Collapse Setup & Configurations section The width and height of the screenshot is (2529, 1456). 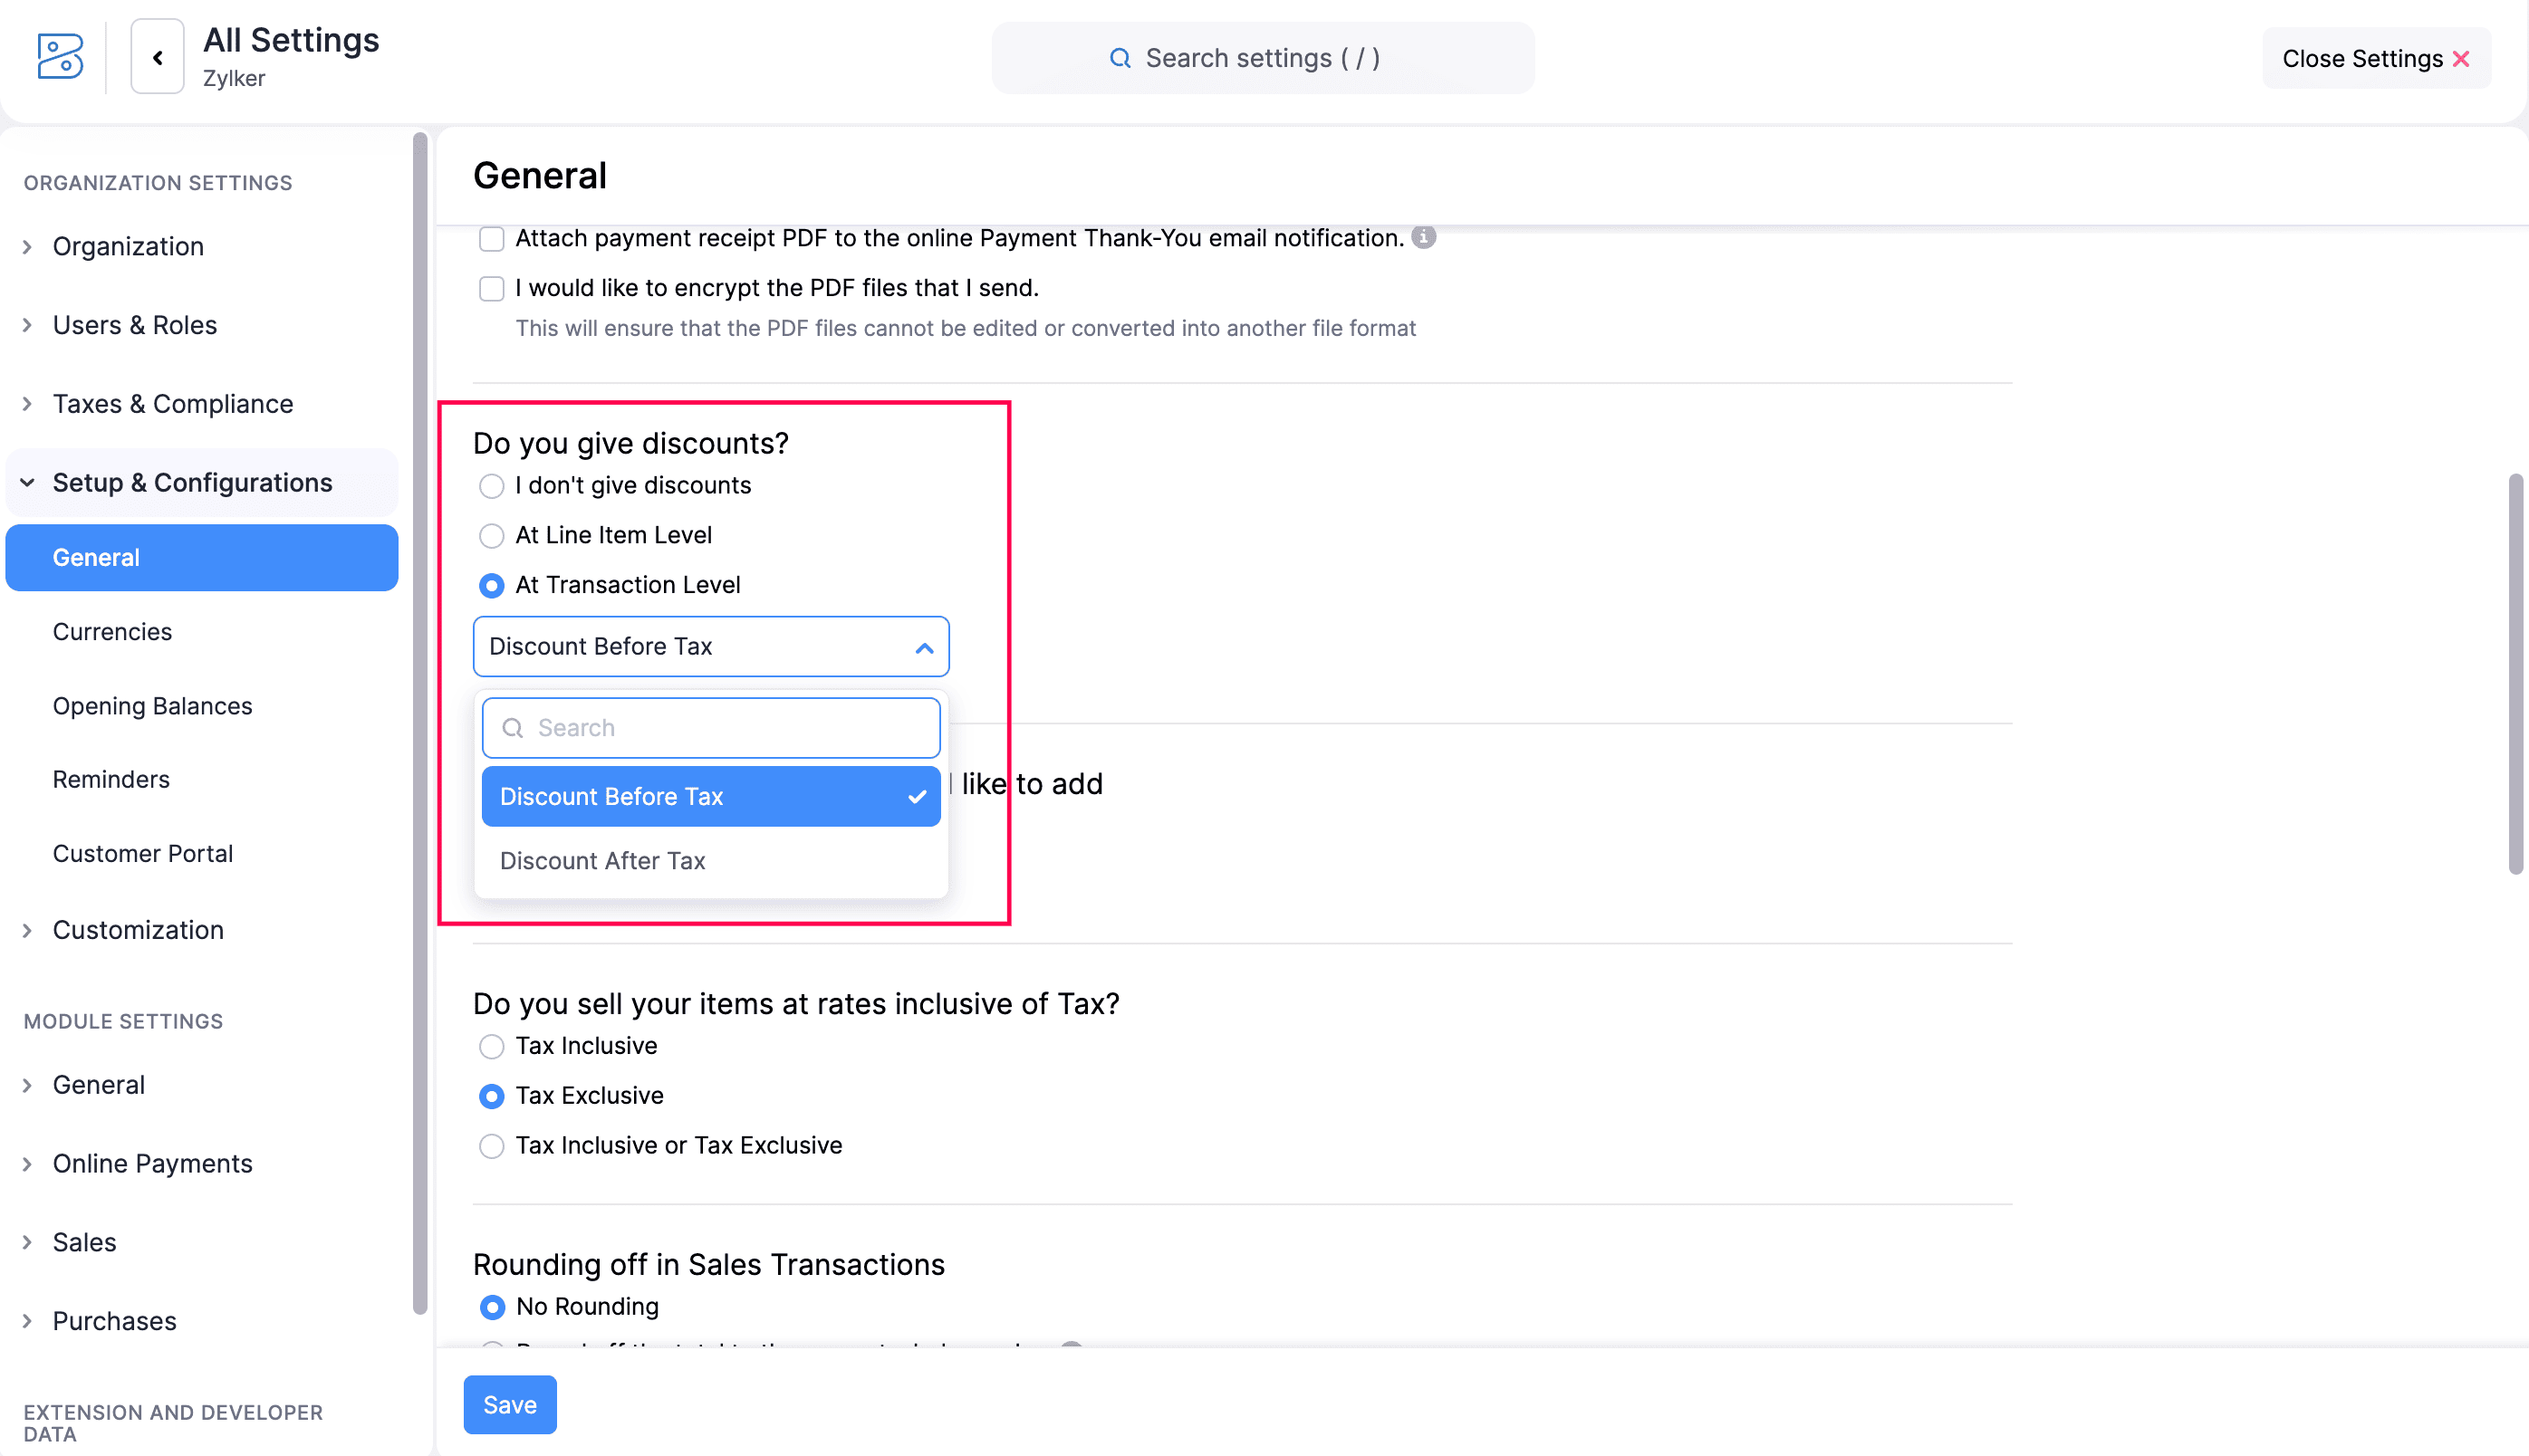click(28, 483)
